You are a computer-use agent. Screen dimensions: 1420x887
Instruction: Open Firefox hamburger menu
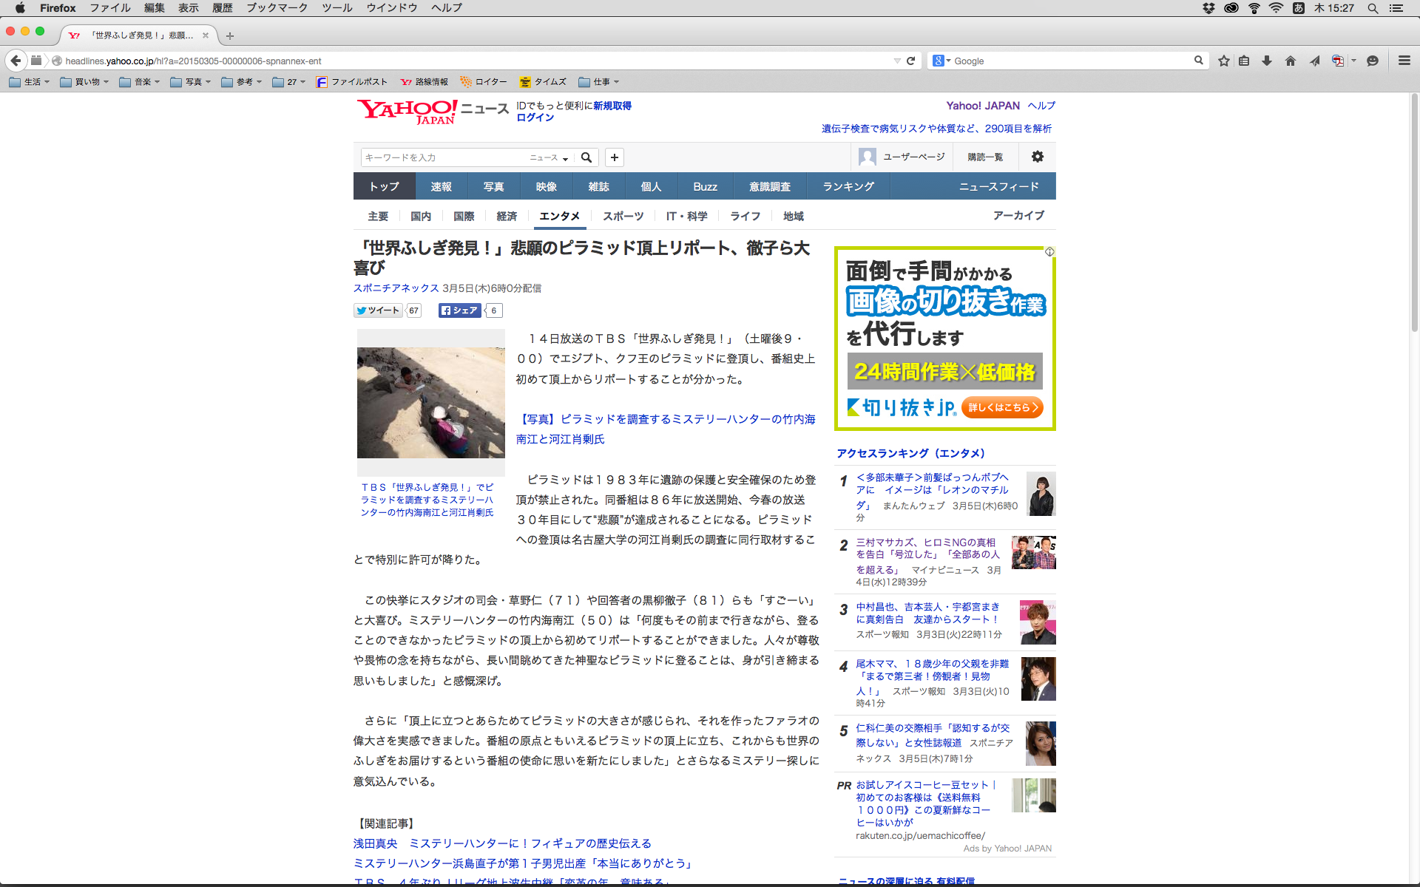[x=1404, y=61]
